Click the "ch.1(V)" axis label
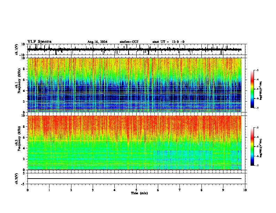The height and width of the screenshot is (213, 276). [x=17, y=49]
